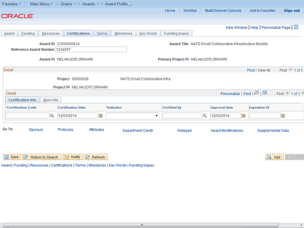Open the Certification Date calendar picker
304x228 pixels.
[101, 116]
